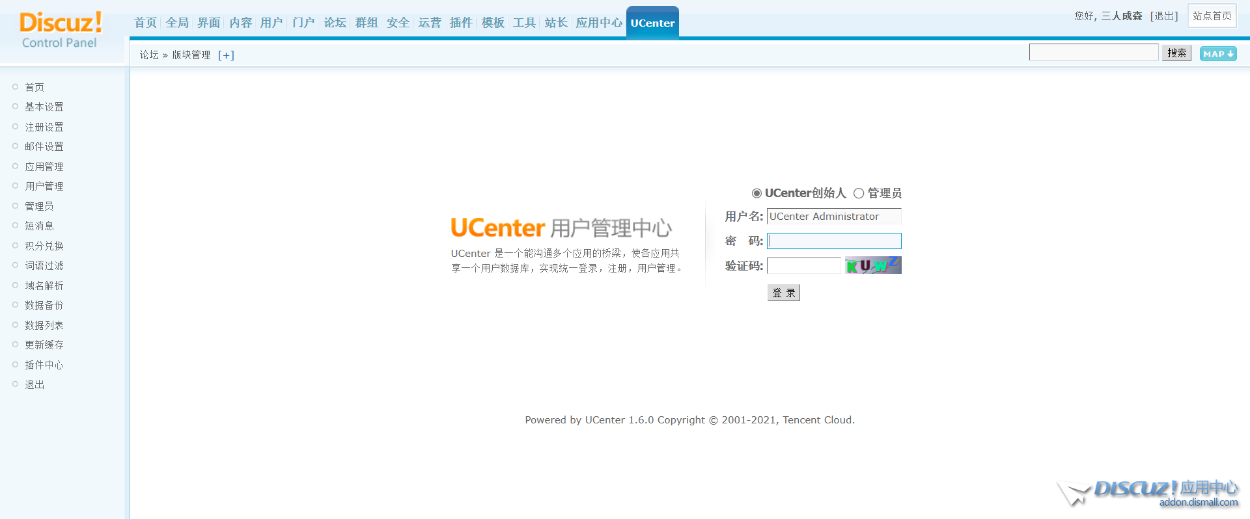Select the UCenter创始人 radio button

[x=757, y=193]
